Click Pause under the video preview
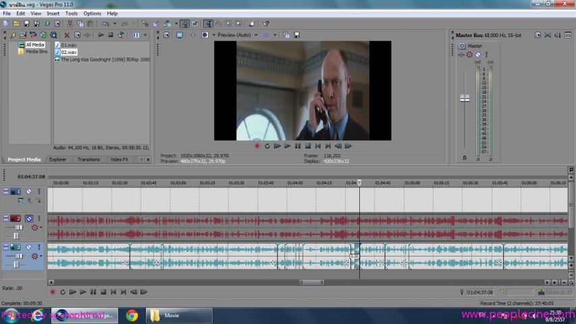The height and width of the screenshot is (324, 576). (298, 146)
